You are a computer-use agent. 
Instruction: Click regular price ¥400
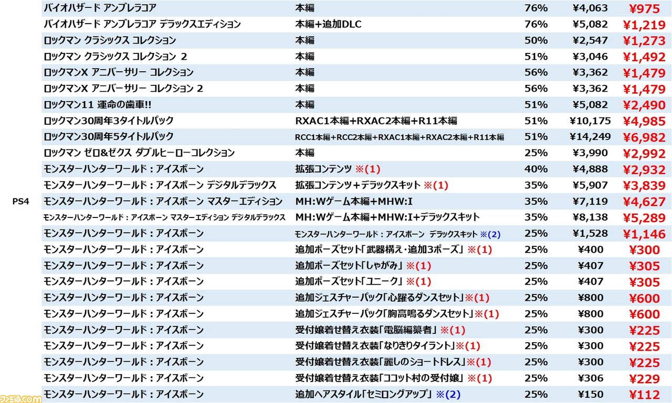[x=591, y=249]
